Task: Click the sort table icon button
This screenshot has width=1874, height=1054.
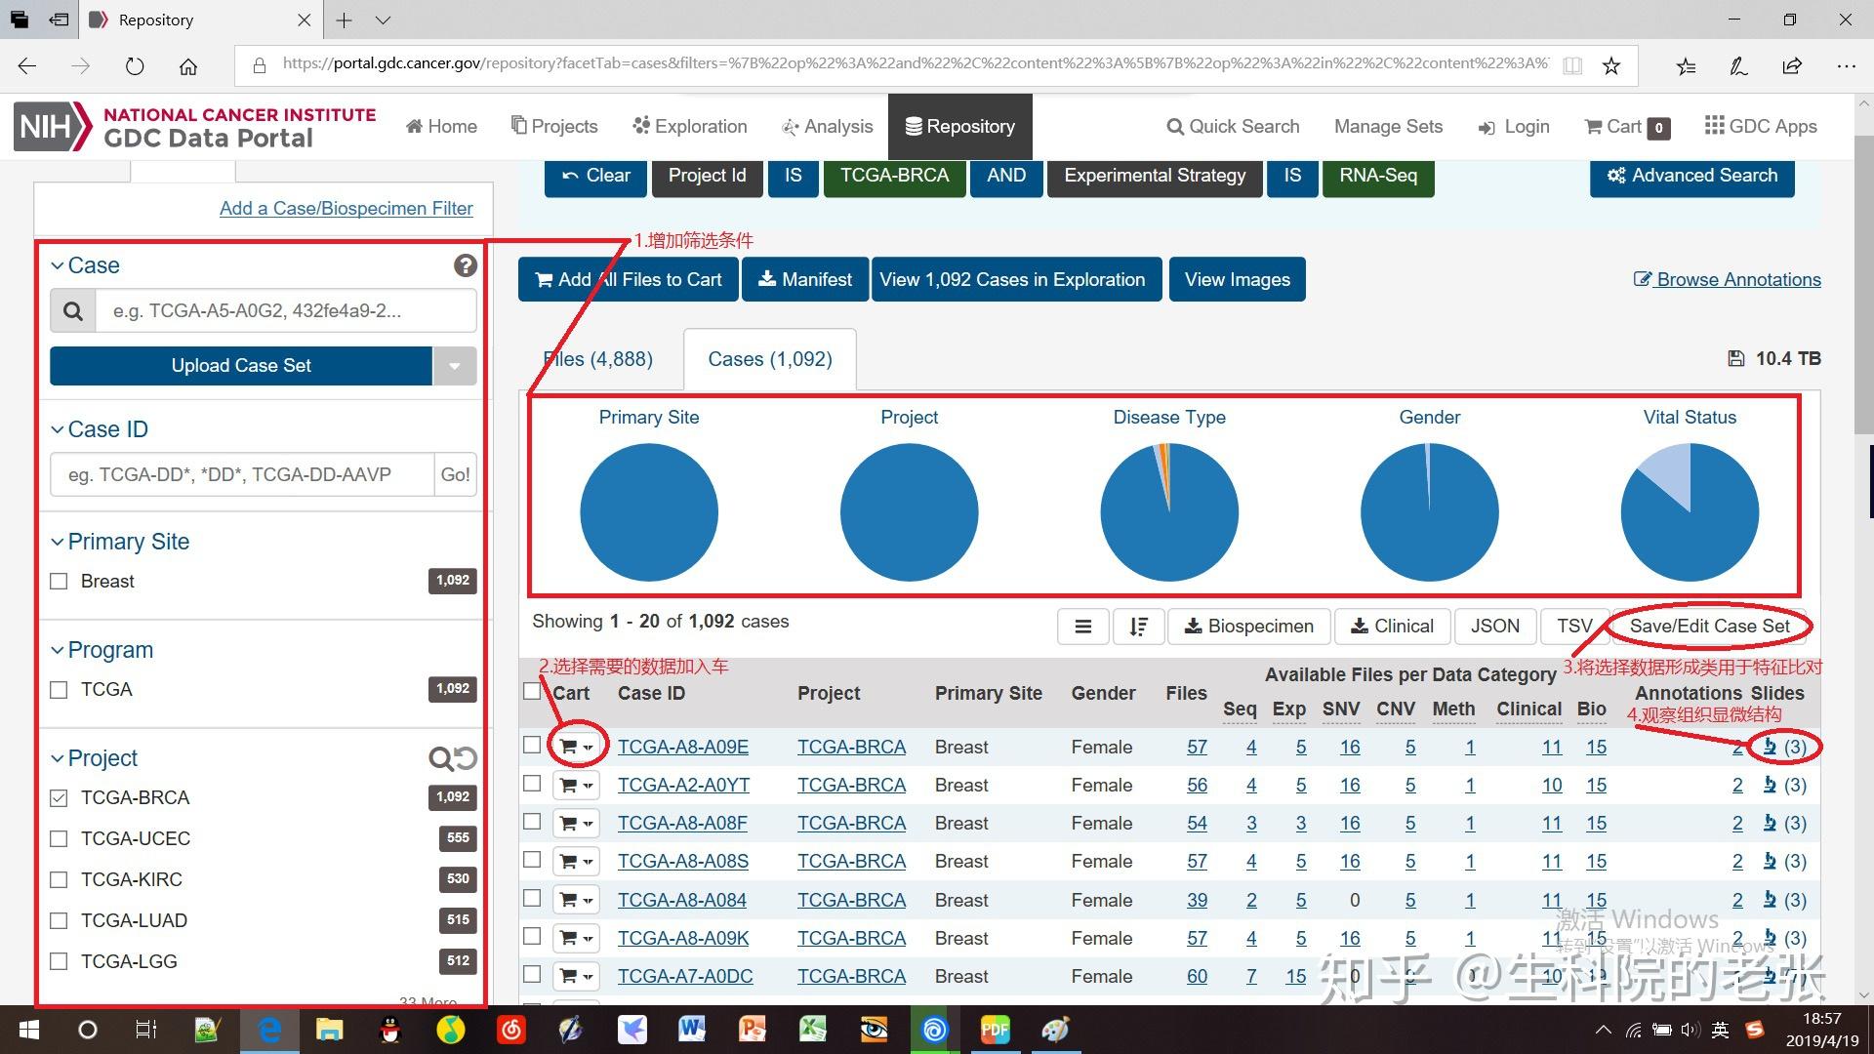Action: click(x=1138, y=627)
